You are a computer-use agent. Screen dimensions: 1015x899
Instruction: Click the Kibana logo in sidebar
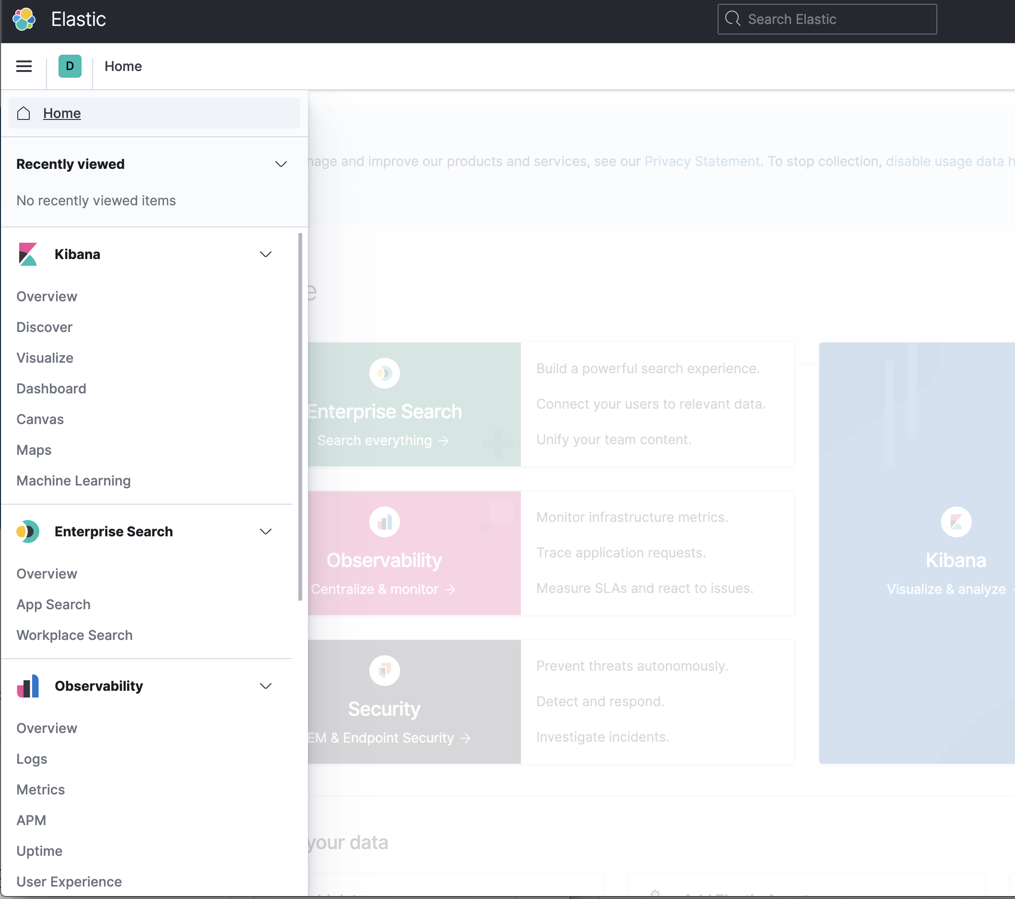28,254
